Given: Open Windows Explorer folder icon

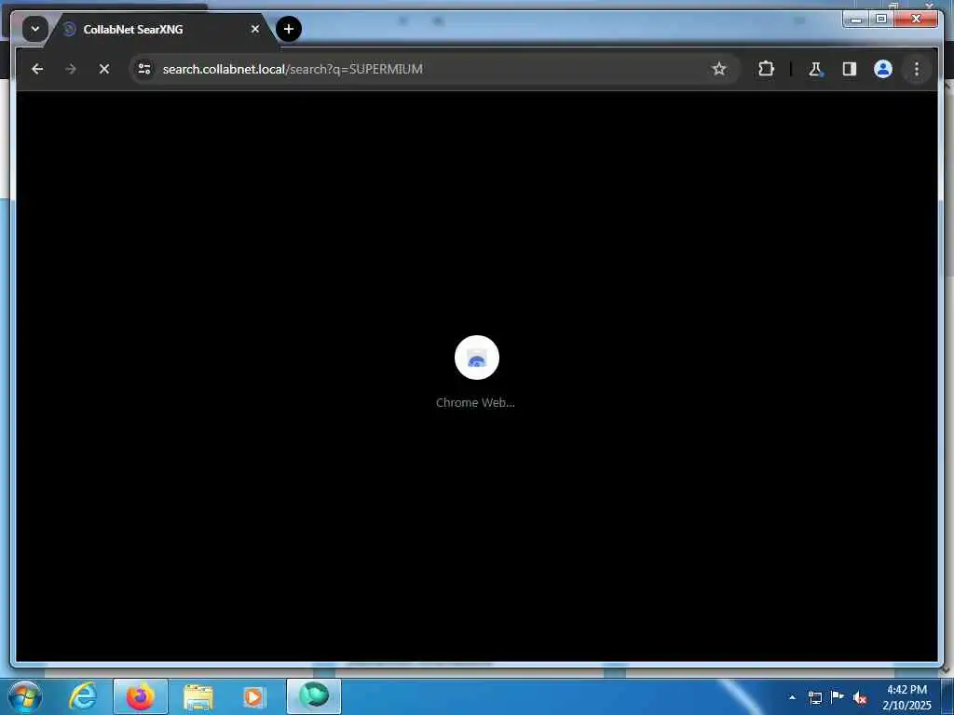Looking at the screenshot, I should click(198, 697).
